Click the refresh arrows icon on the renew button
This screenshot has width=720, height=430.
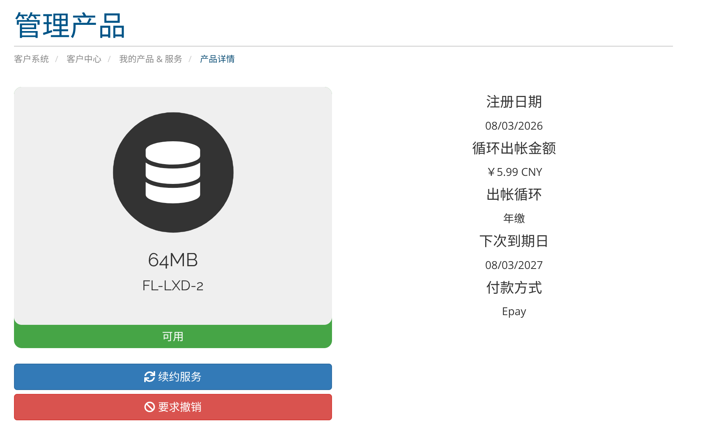149,377
